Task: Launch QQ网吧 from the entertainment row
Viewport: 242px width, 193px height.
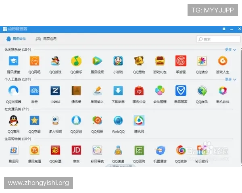Action: pyautogui.click(x=34, y=61)
